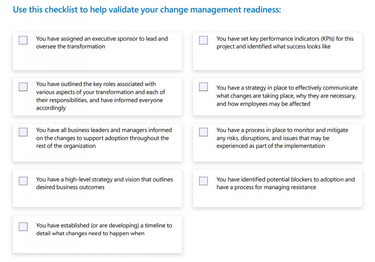Check high-level strategy and vision checkbox
The width and height of the screenshot is (375, 262).
(x=23, y=181)
